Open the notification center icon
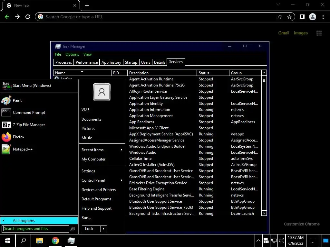 (313, 241)
